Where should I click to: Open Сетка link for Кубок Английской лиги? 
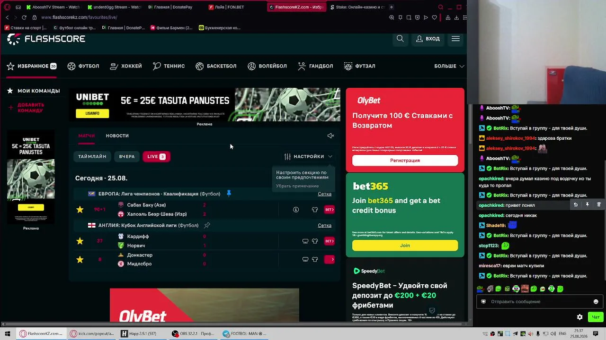(324, 225)
